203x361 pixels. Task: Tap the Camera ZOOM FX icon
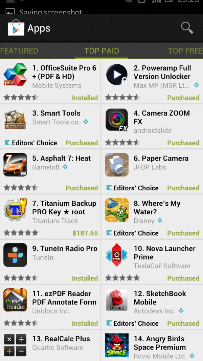point(117,120)
